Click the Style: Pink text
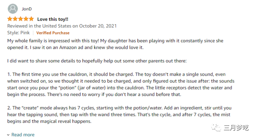The image size is (257, 139). pyautogui.click(x=18, y=33)
